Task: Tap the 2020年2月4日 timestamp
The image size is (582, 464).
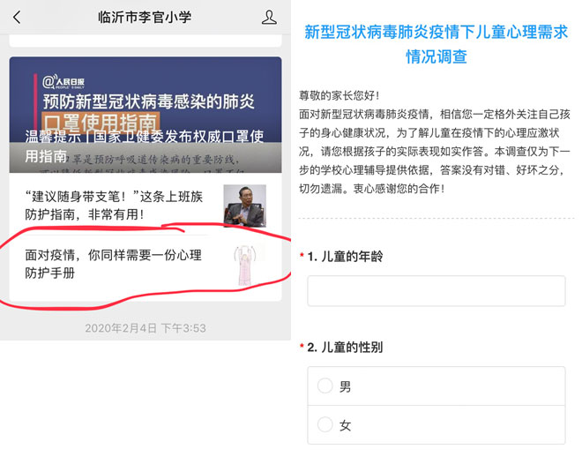Action: point(145,328)
